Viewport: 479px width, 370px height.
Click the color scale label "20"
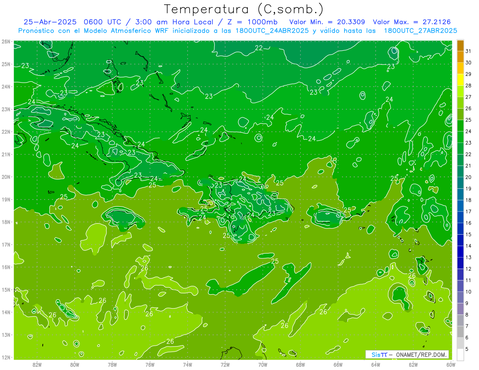tap(469, 177)
